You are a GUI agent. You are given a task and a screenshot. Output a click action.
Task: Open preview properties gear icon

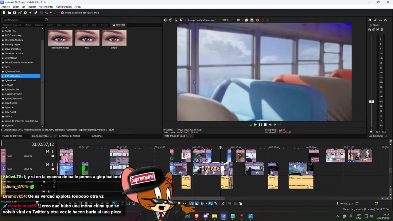pyautogui.click(x=165, y=20)
